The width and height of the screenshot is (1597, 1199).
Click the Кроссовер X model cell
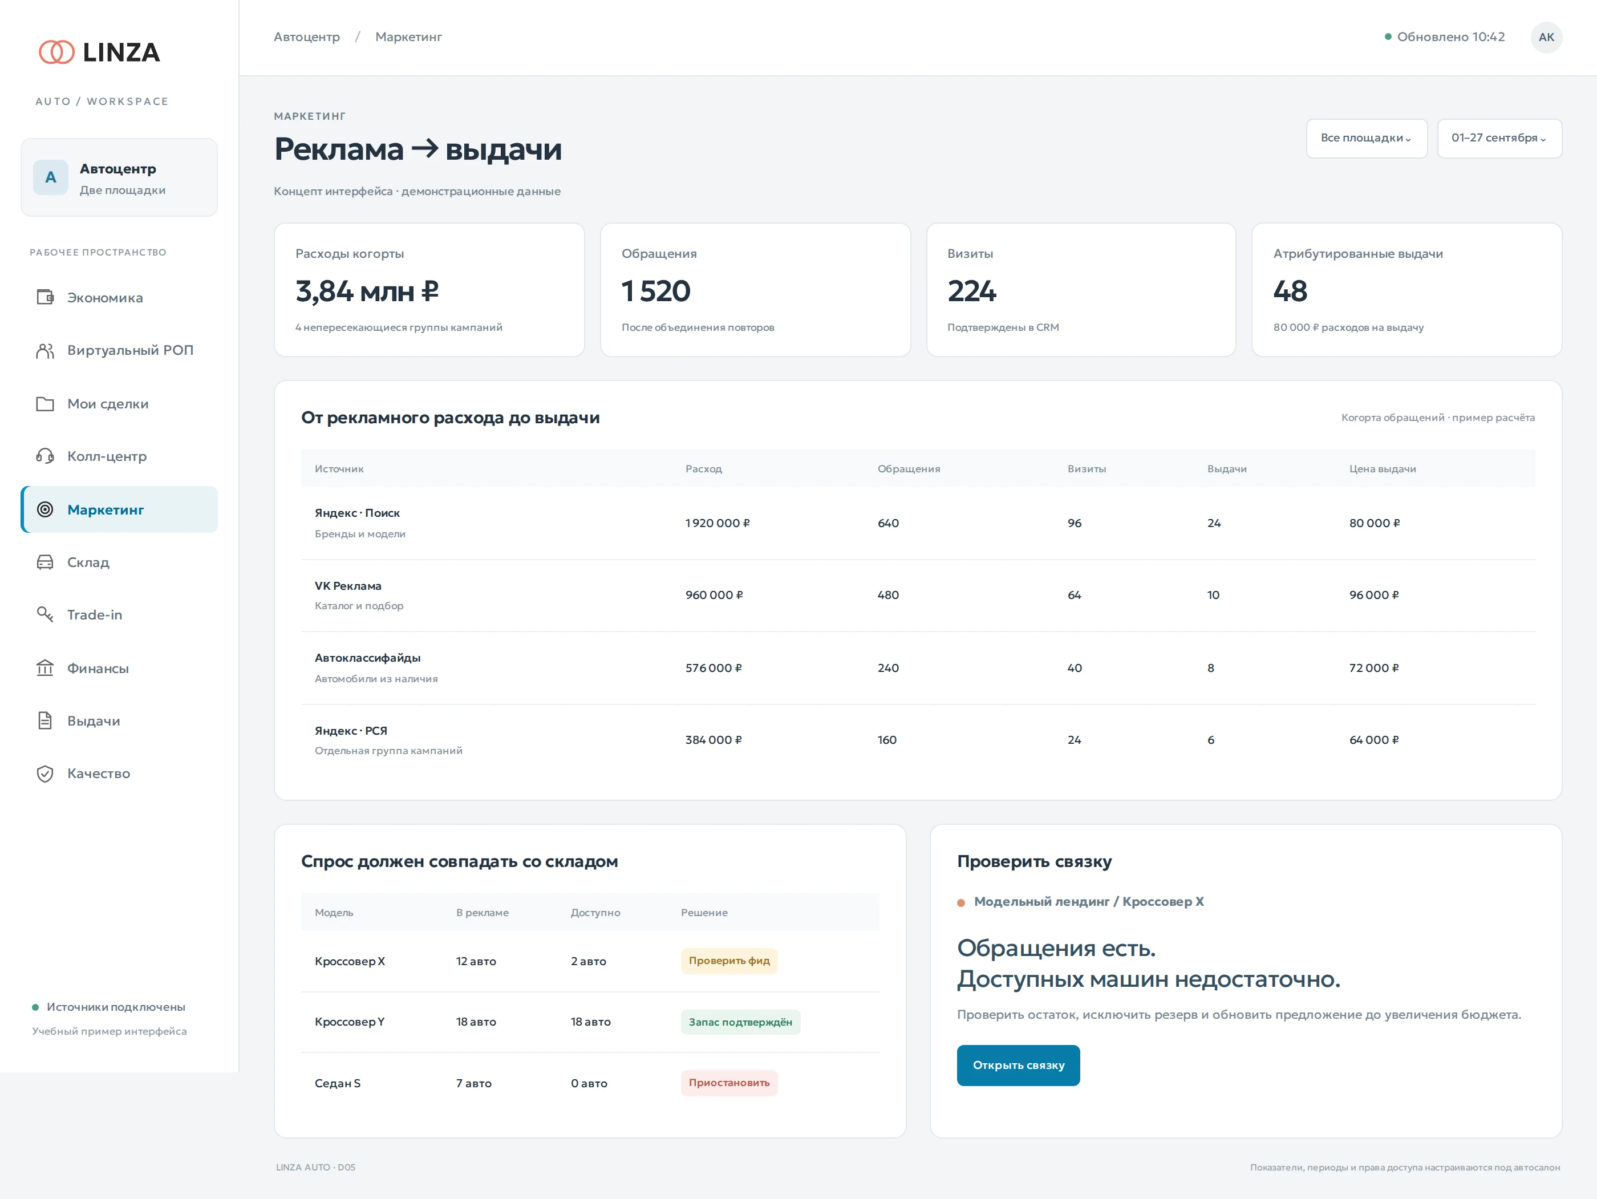pos(350,962)
